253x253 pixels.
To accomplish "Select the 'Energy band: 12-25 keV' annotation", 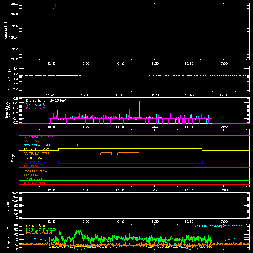I will click(x=46, y=101).
